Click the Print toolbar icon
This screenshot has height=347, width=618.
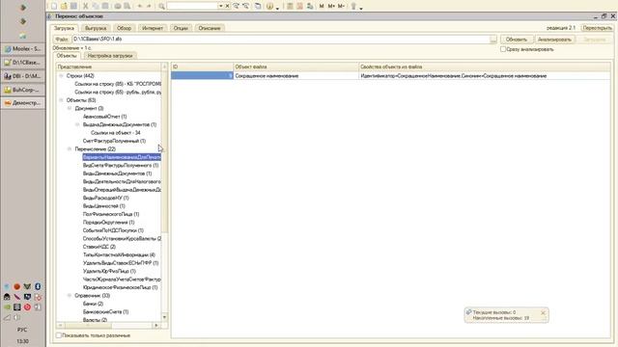(118, 6)
